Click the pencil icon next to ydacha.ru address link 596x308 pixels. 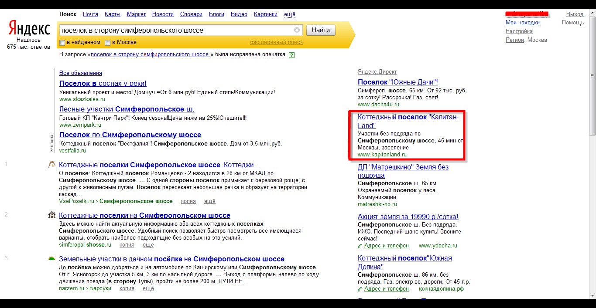coord(360,246)
